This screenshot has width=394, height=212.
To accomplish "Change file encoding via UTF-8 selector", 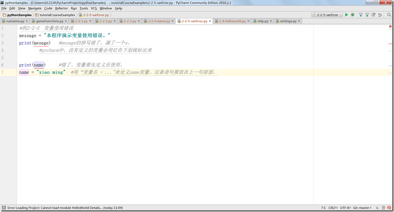I will click(x=345, y=208).
